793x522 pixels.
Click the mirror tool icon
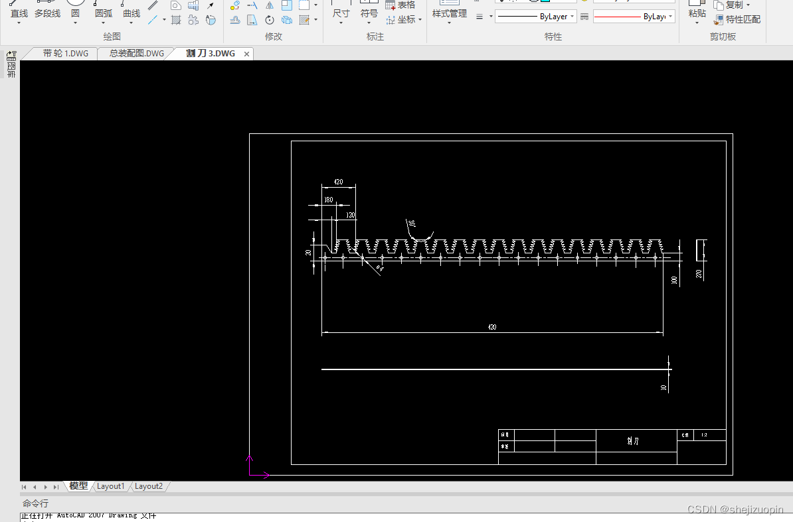click(270, 5)
